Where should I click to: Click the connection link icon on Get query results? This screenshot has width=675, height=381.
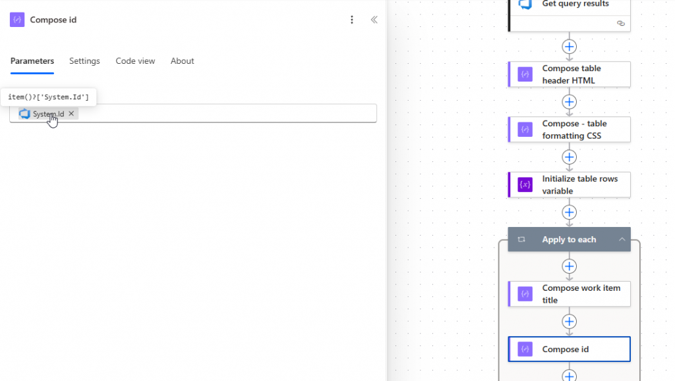pos(620,23)
